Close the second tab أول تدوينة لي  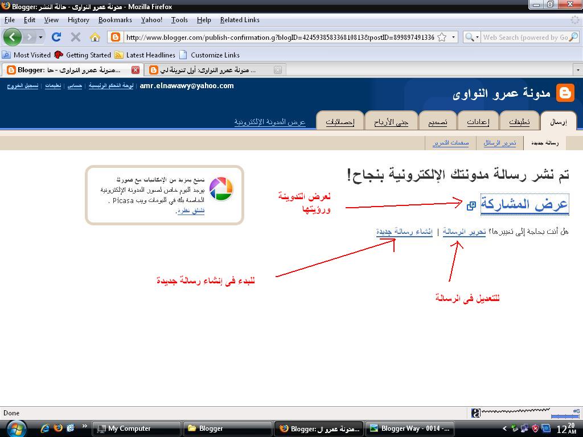click(277, 70)
